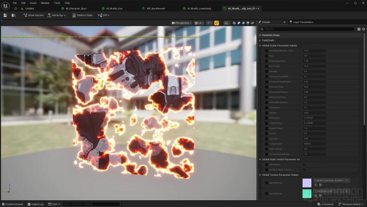The height and width of the screenshot is (207, 367).
Task: Collapse Global Scalar Parameter Values
Action: pyautogui.click(x=260, y=46)
